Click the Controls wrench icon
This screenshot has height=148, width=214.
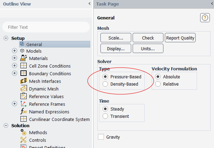pyautogui.click(x=24, y=140)
